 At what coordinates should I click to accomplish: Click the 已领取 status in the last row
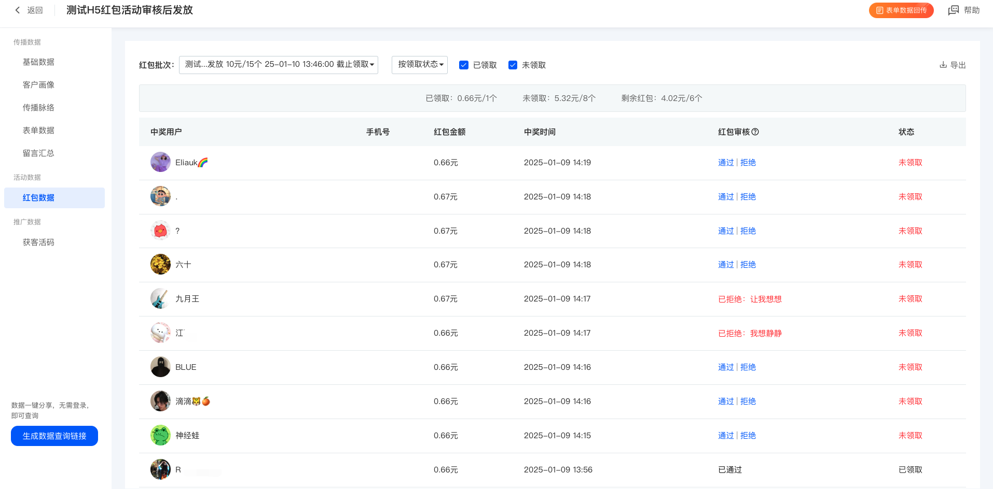[911, 469]
